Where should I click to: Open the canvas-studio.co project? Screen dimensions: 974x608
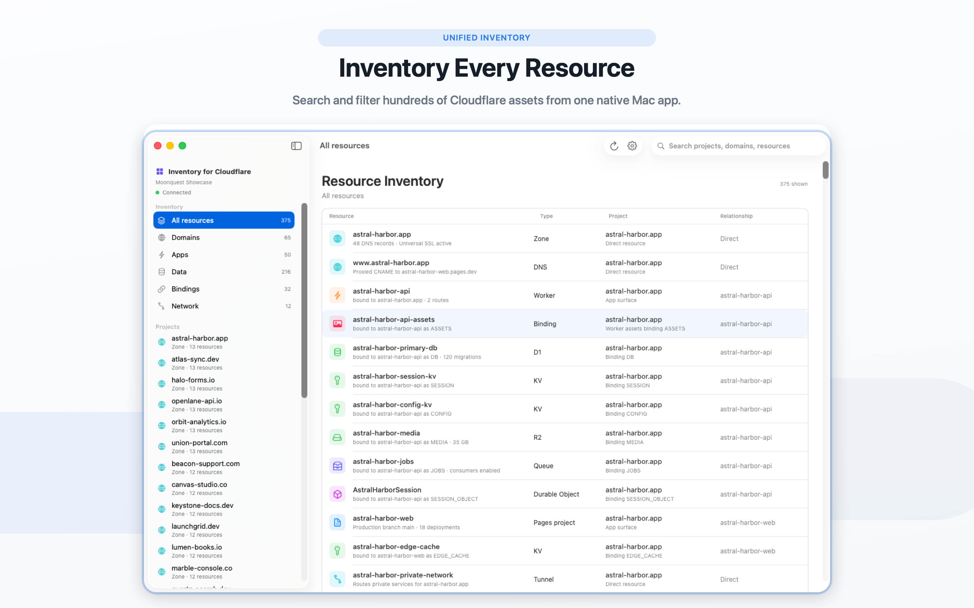[224, 488]
